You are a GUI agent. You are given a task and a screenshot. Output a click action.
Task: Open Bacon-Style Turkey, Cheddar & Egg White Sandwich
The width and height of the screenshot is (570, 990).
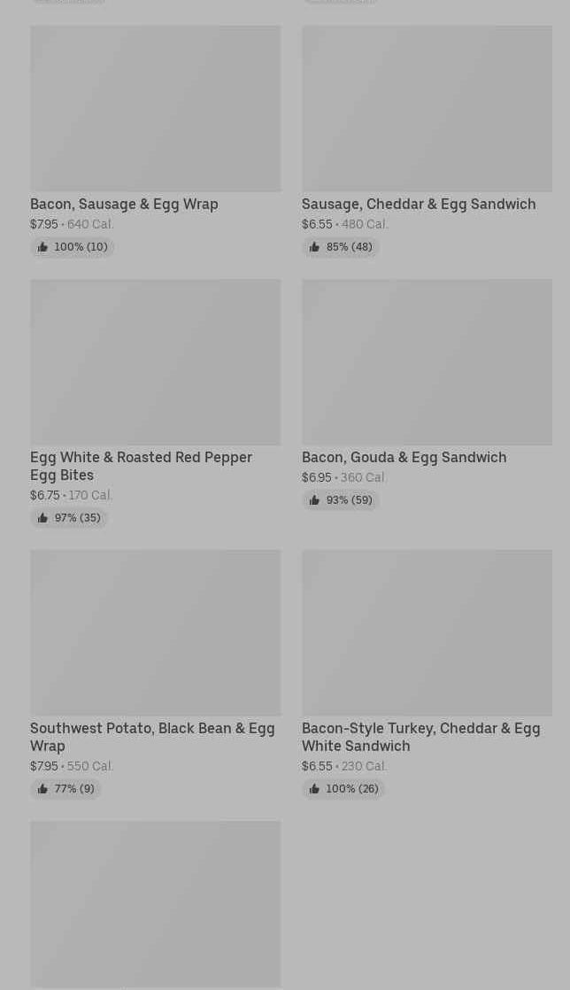click(x=420, y=738)
